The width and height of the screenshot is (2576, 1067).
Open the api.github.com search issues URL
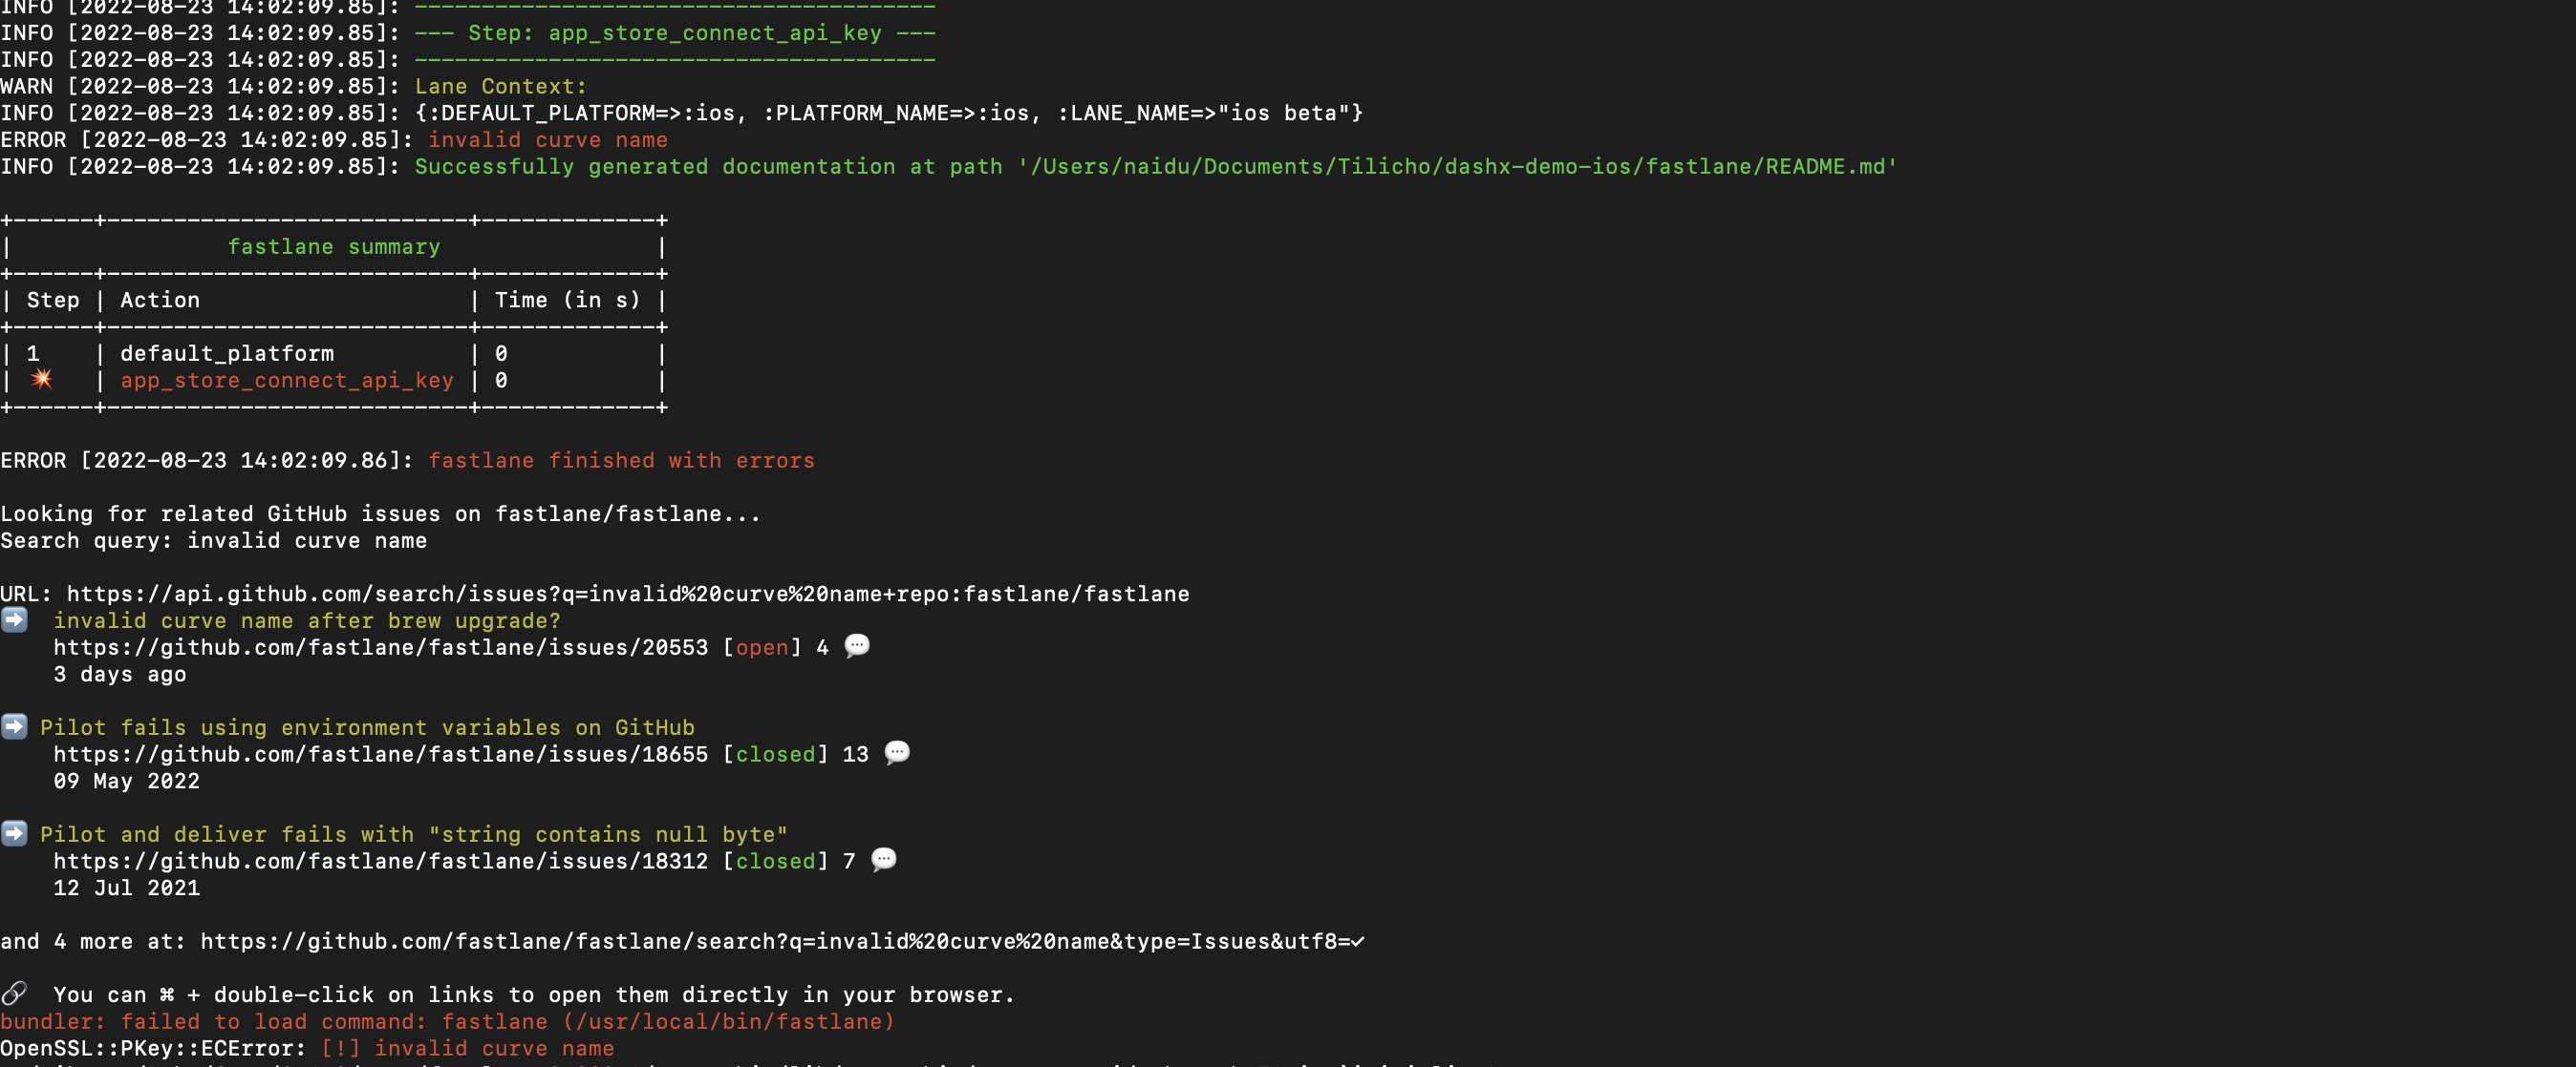pyautogui.click(x=626, y=594)
